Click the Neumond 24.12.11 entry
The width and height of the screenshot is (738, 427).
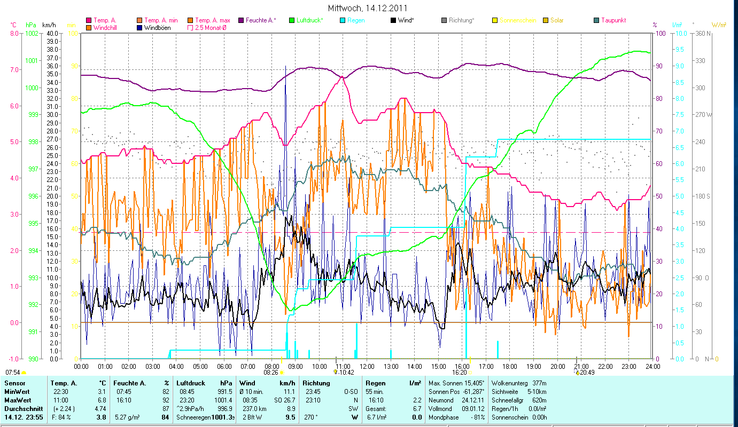[457, 400]
